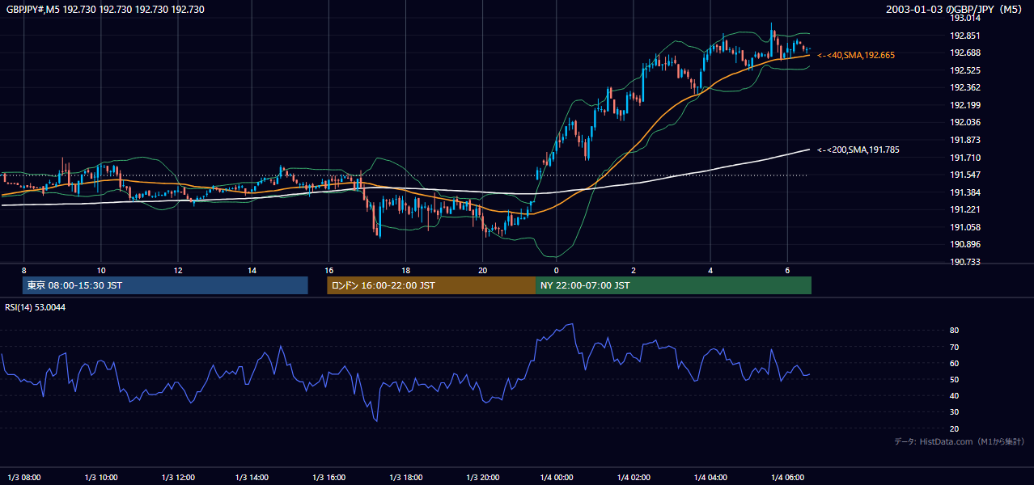Image resolution: width=1034 pixels, height=485 pixels.
Task: Select the 1/4 06:00 bottom time label
Action: click(x=786, y=477)
